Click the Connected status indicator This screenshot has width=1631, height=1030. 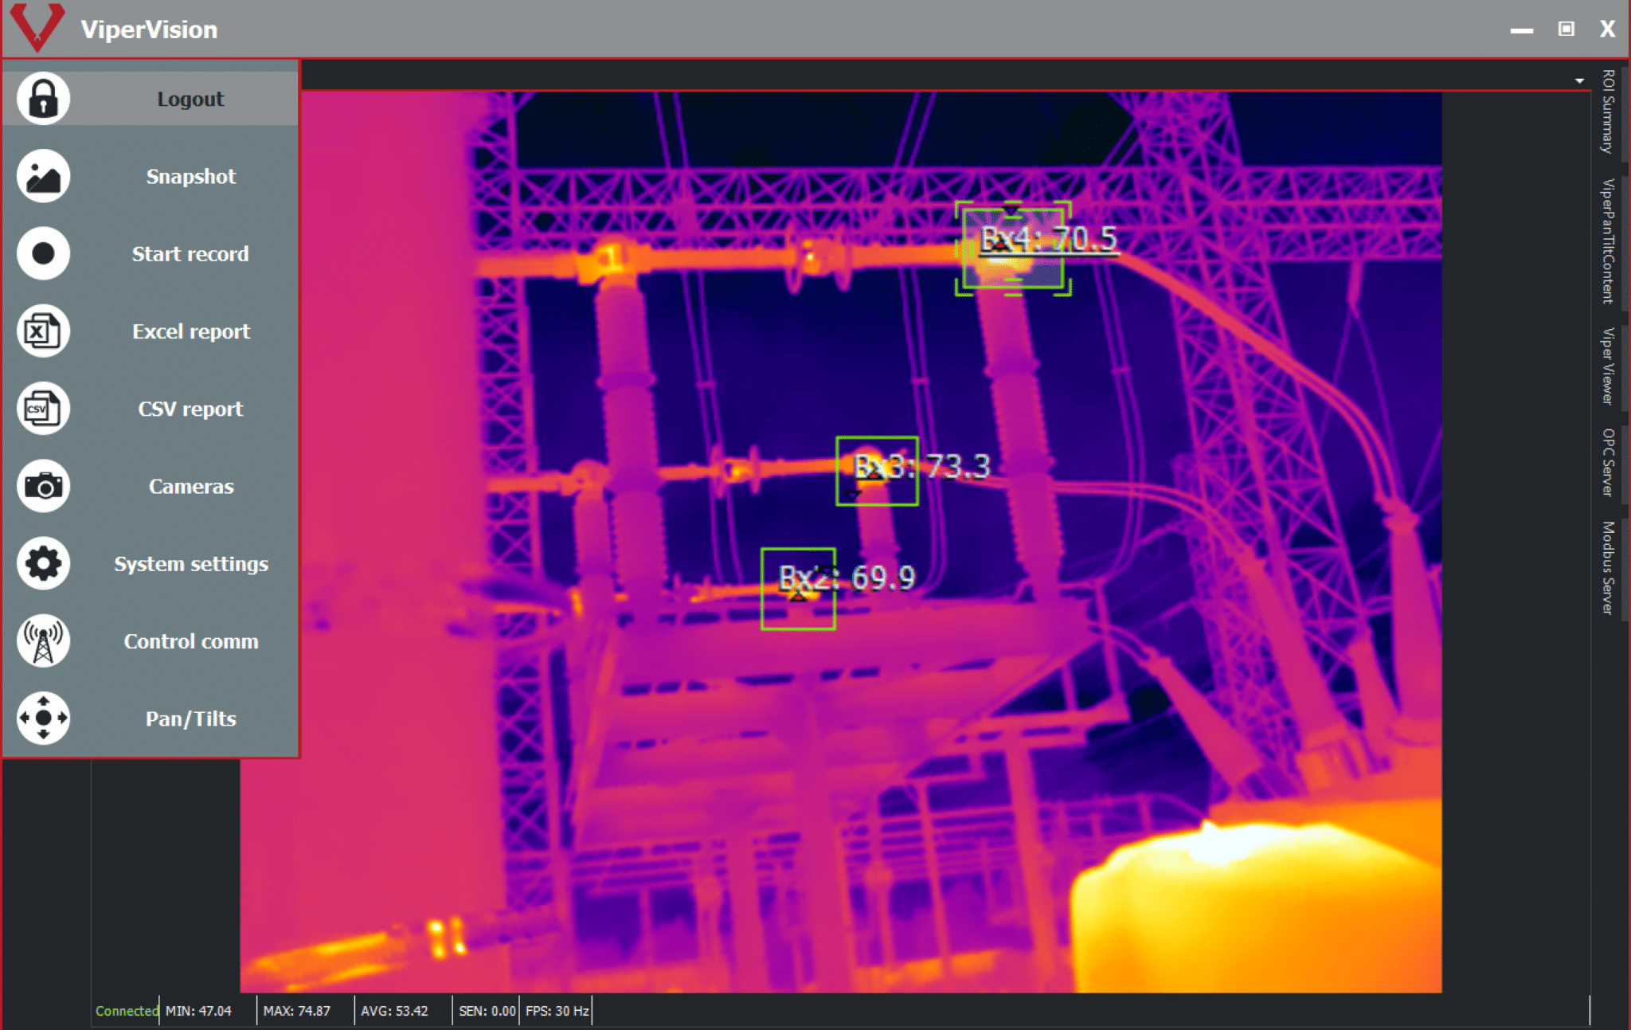point(127,1010)
